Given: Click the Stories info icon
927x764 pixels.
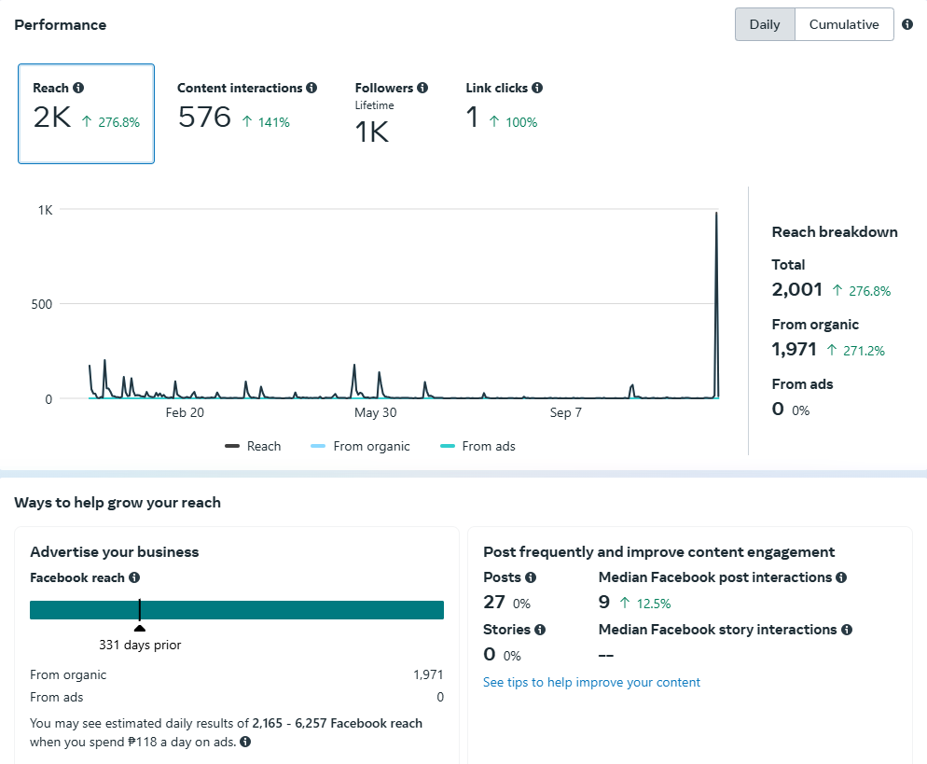Looking at the screenshot, I should click(540, 630).
